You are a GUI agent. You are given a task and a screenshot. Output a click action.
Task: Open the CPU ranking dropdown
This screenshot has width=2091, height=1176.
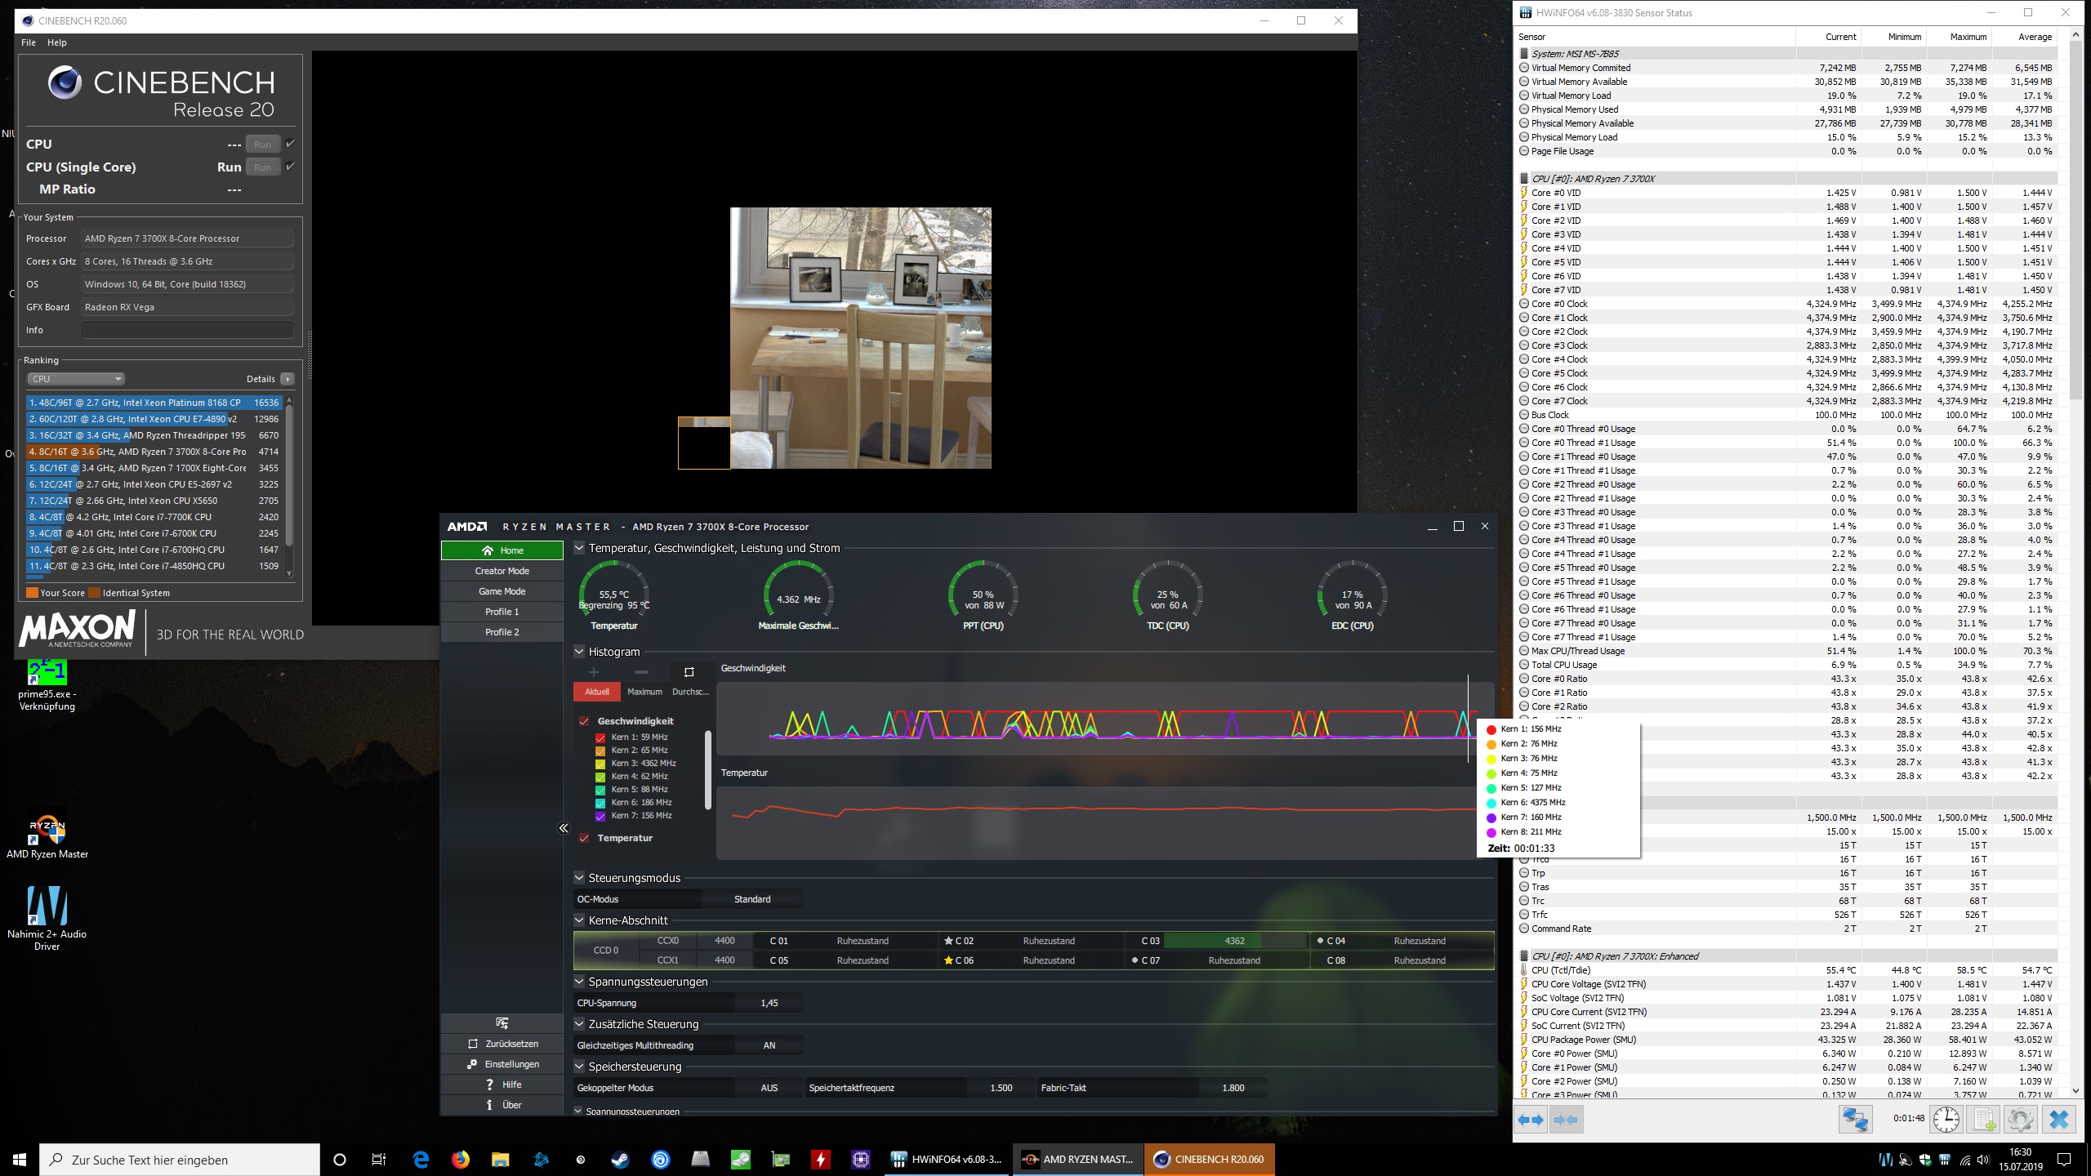[x=76, y=379]
